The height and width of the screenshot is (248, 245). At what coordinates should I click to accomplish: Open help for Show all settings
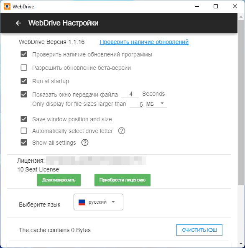pyautogui.click(x=85, y=143)
